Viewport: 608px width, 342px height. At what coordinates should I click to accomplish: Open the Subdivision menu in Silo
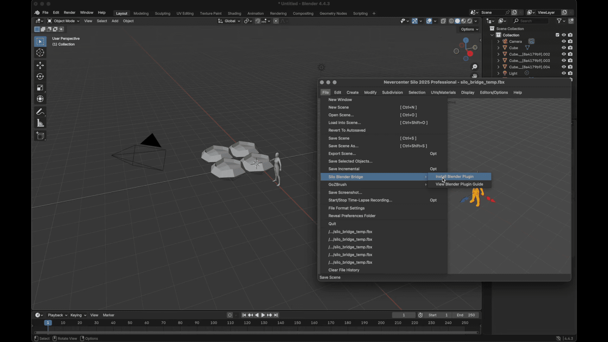392,92
